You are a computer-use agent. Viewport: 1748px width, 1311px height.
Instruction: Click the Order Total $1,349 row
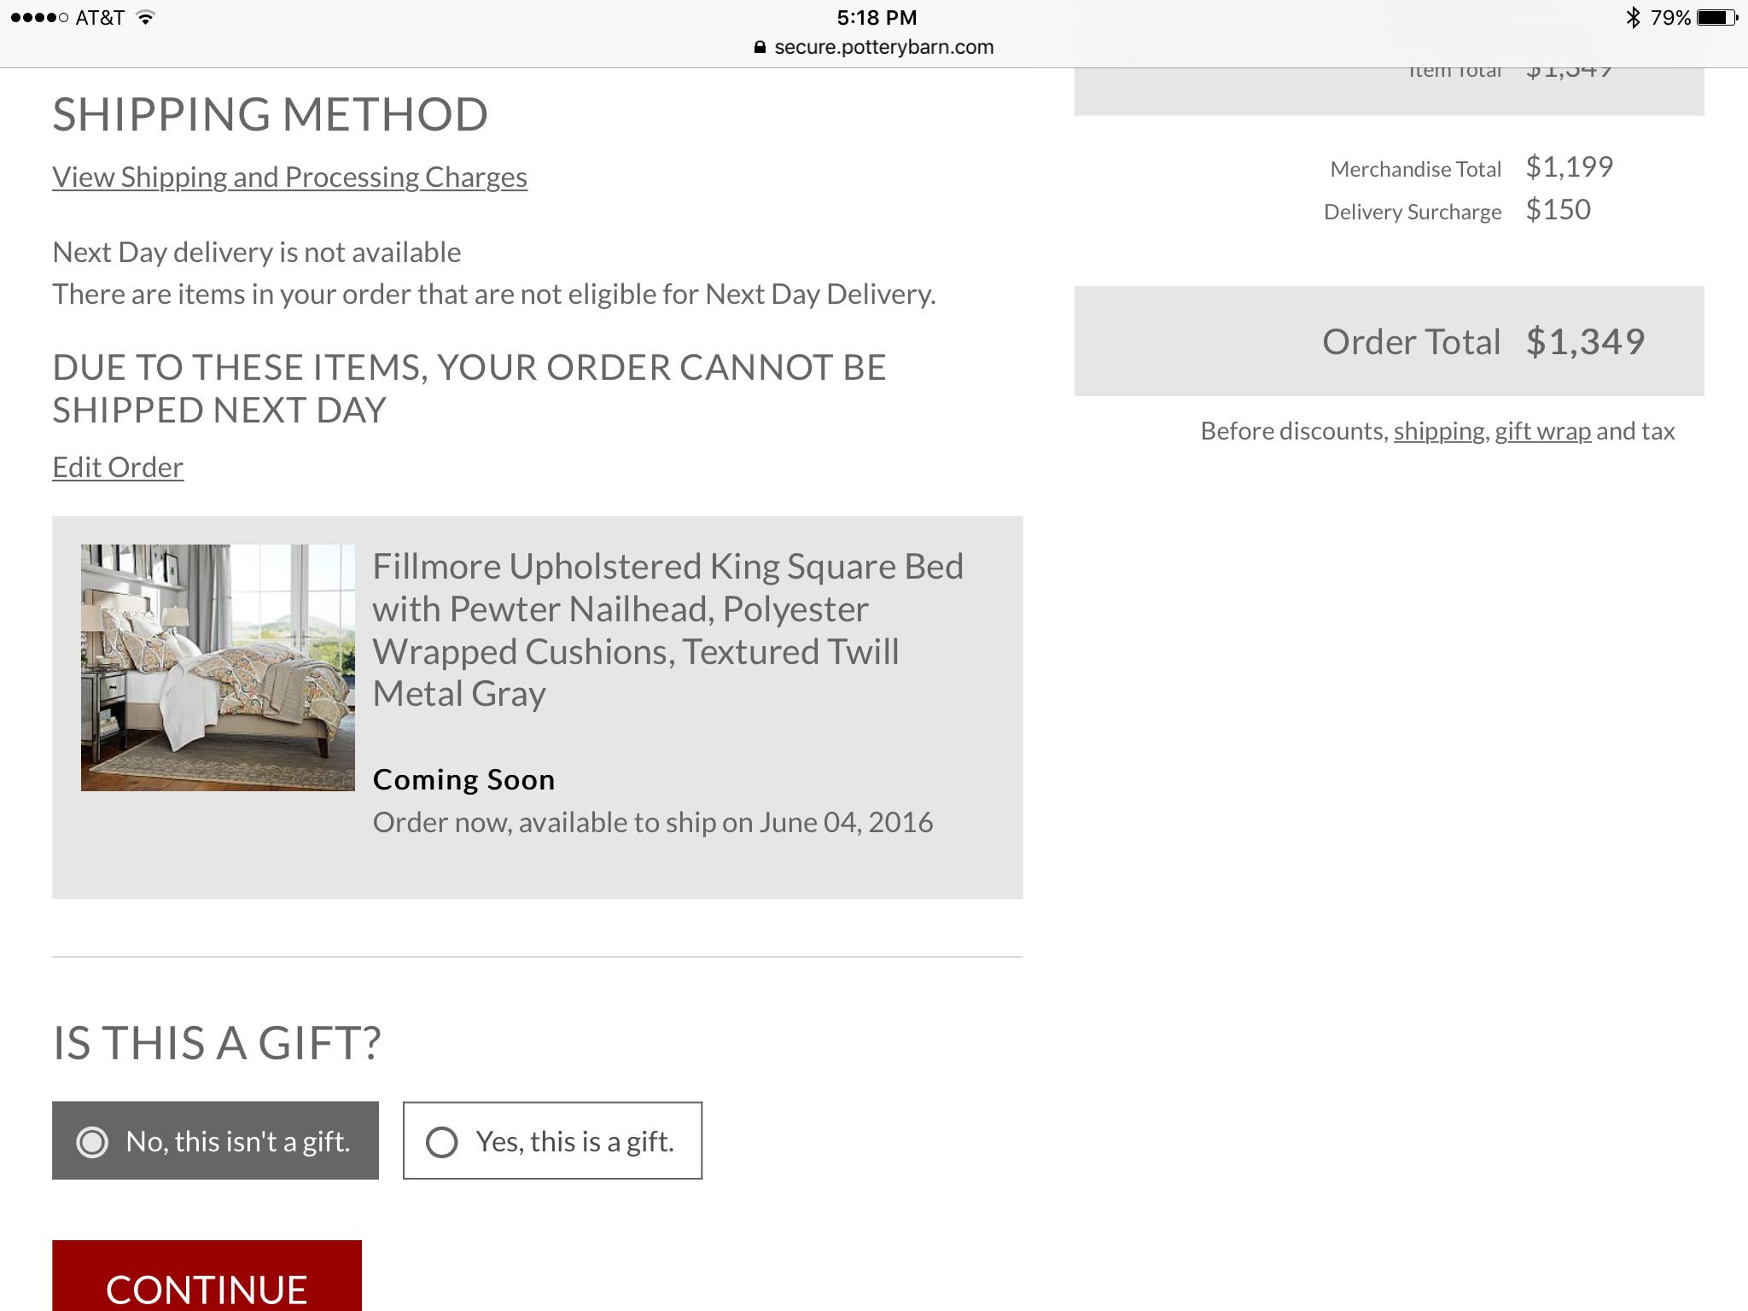click(x=1483, y=341)
